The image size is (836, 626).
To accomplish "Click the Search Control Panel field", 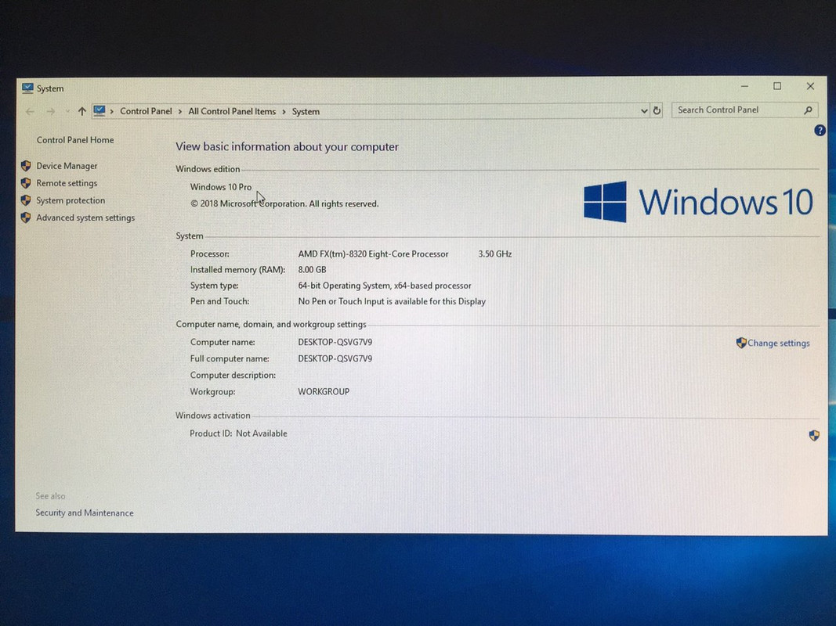I will [x=744, y=110].
